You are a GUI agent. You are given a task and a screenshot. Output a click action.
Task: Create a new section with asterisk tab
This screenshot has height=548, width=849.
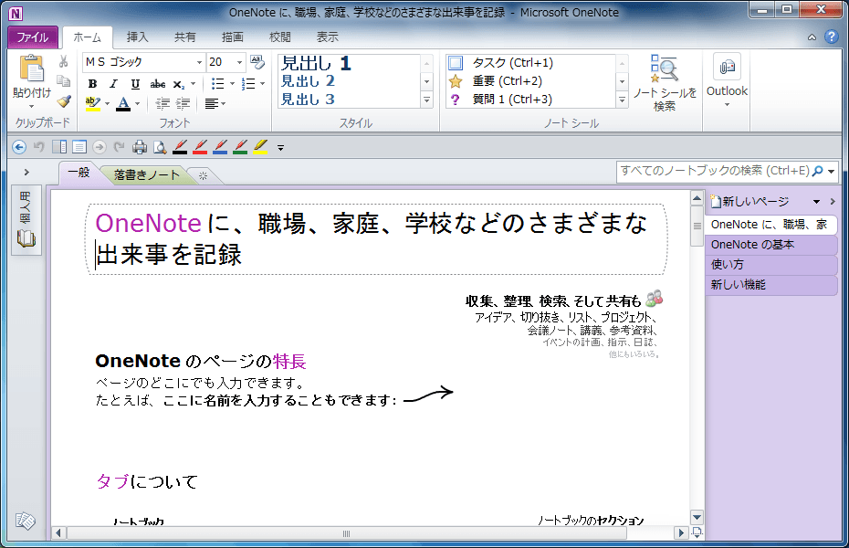(203, 175)
